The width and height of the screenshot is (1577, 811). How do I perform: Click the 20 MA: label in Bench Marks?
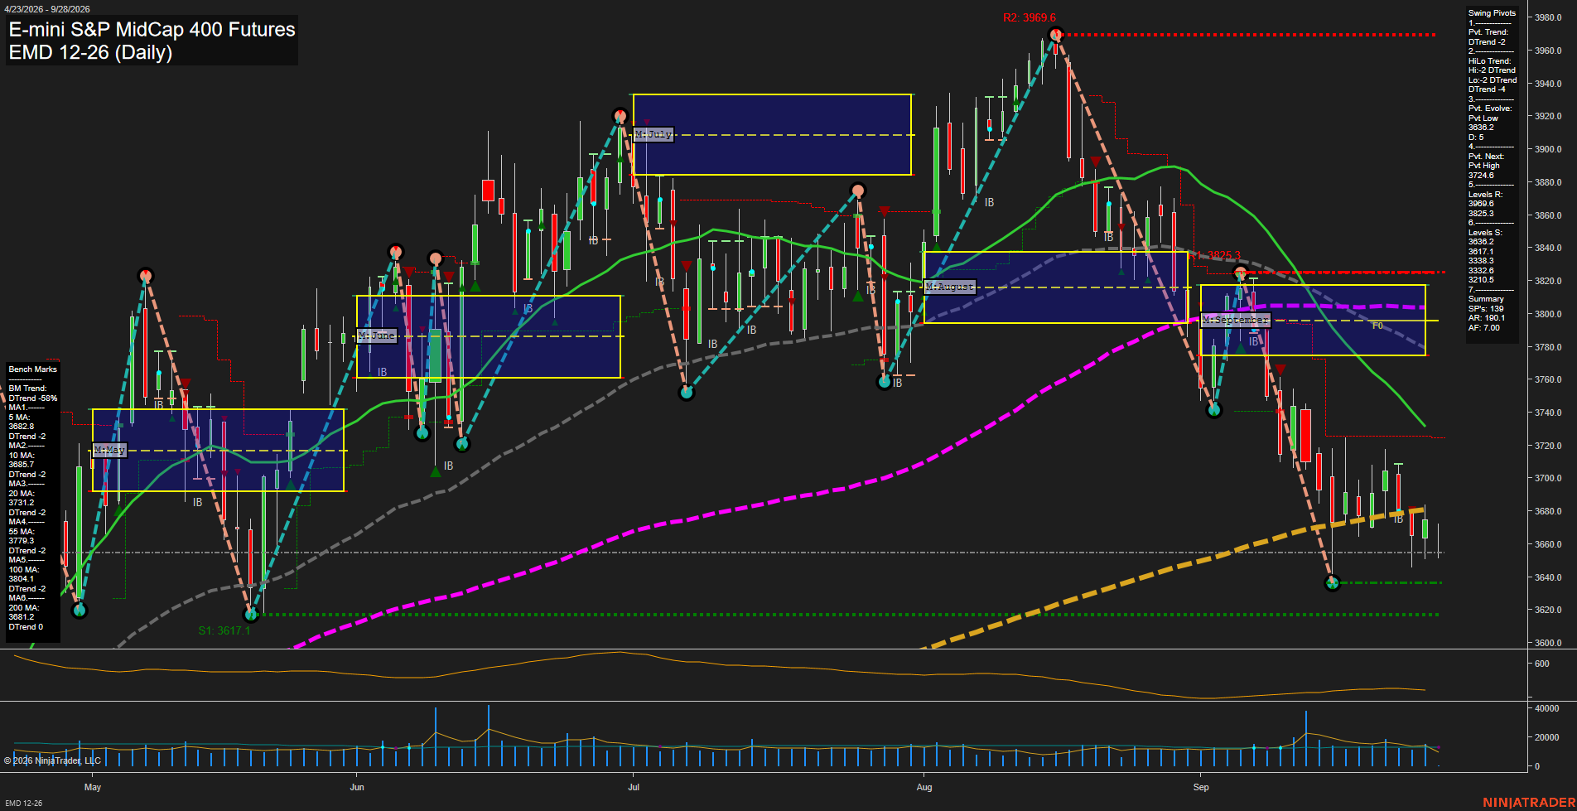22,494
